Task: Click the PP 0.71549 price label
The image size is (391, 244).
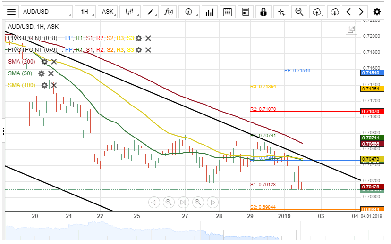Action: 373,73
